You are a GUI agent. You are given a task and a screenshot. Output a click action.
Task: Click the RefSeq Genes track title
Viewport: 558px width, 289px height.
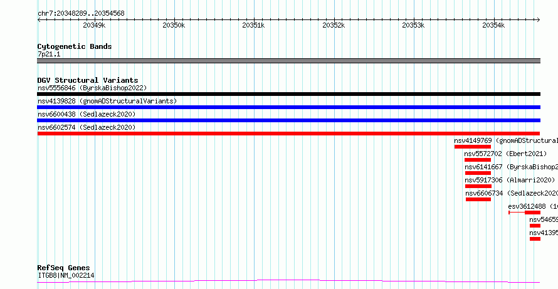pos(64,268)
